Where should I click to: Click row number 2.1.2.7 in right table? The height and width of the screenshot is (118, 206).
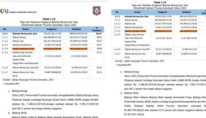click(117, 54)
